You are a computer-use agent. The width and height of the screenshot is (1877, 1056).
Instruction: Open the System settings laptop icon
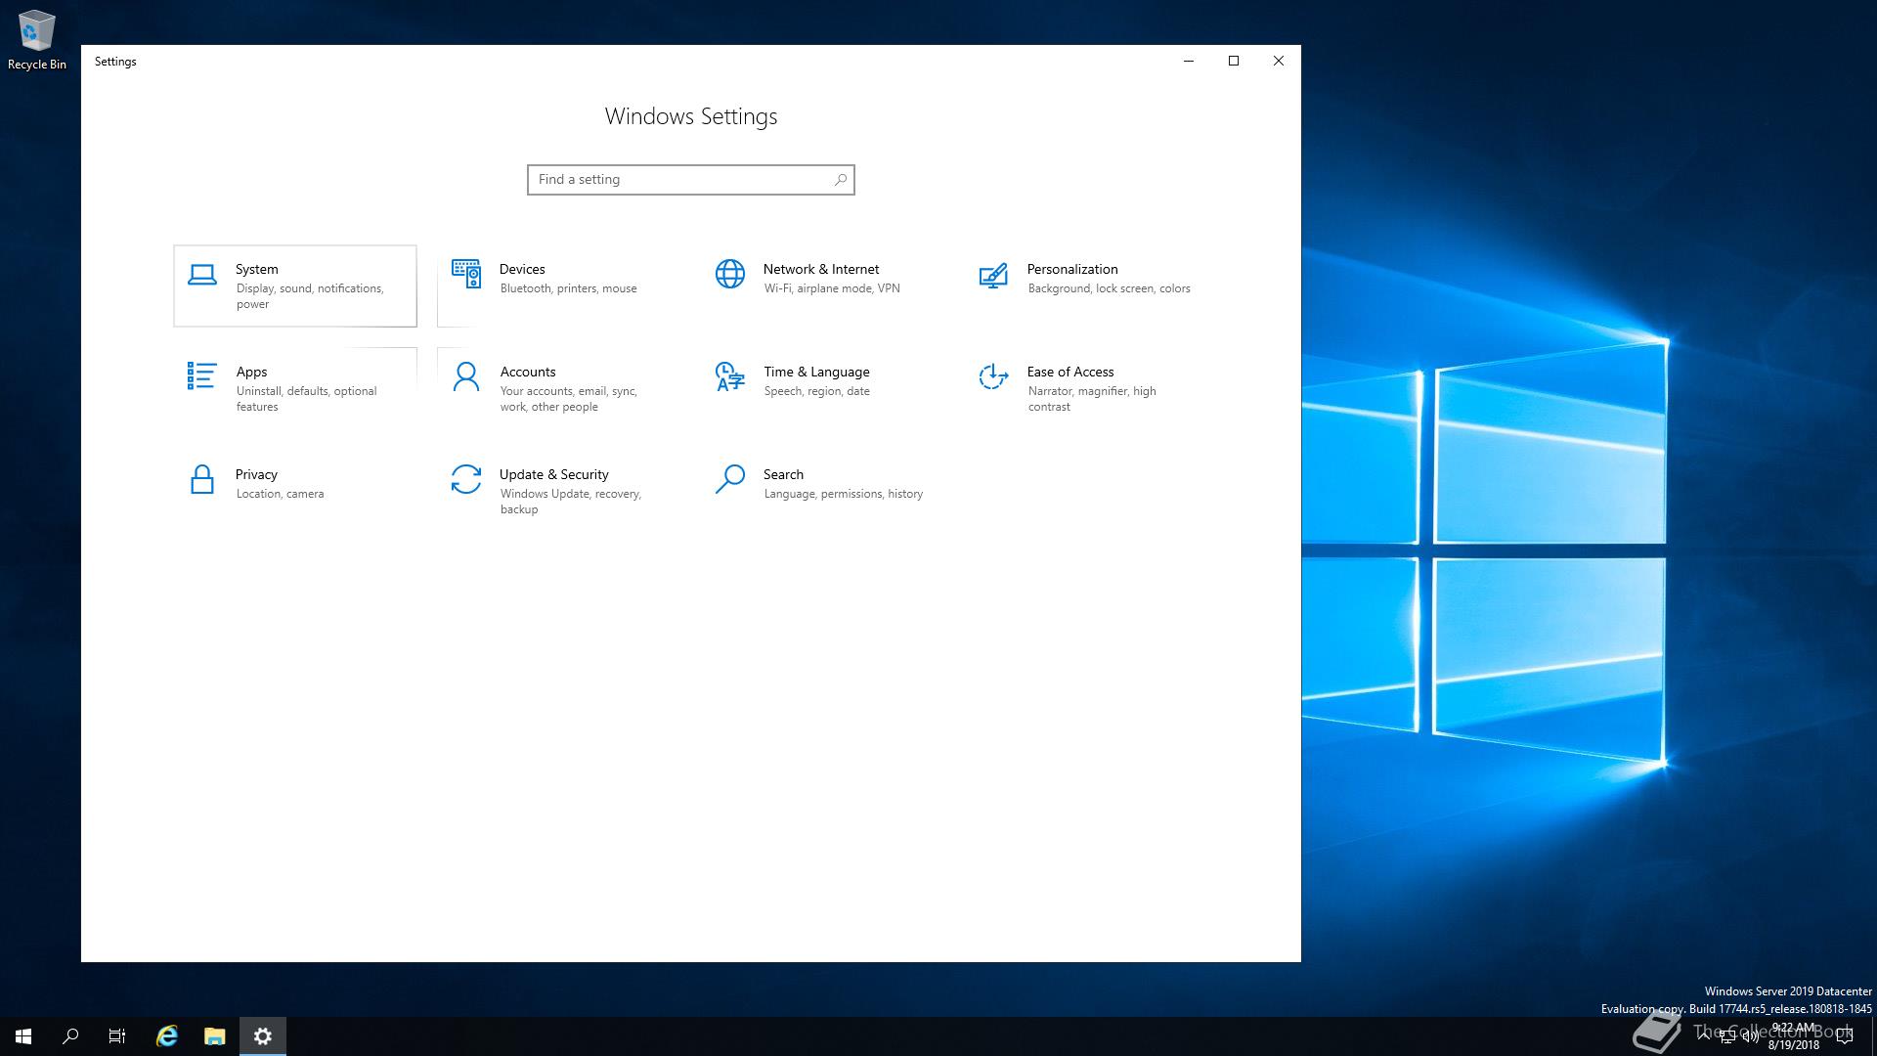pyautogui.click(x=202, y=275)
